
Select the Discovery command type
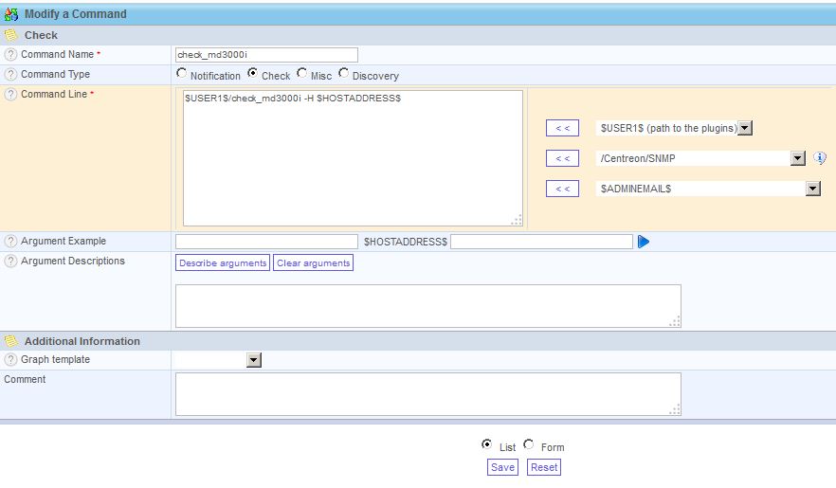(x=344, y=73)
